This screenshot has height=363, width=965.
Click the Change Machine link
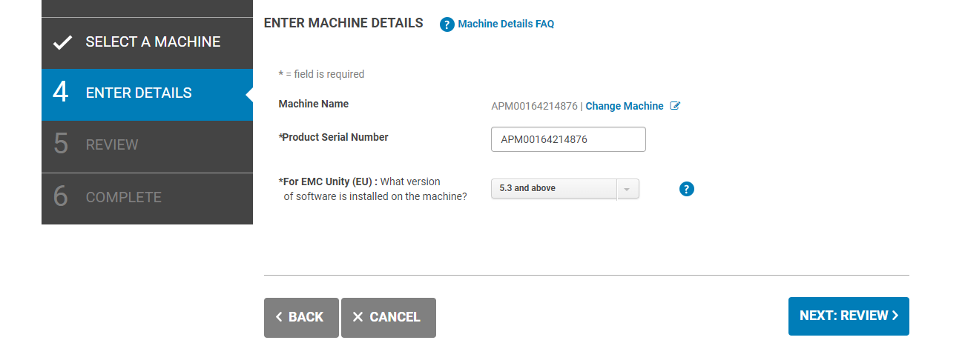(x=624, y=106)
